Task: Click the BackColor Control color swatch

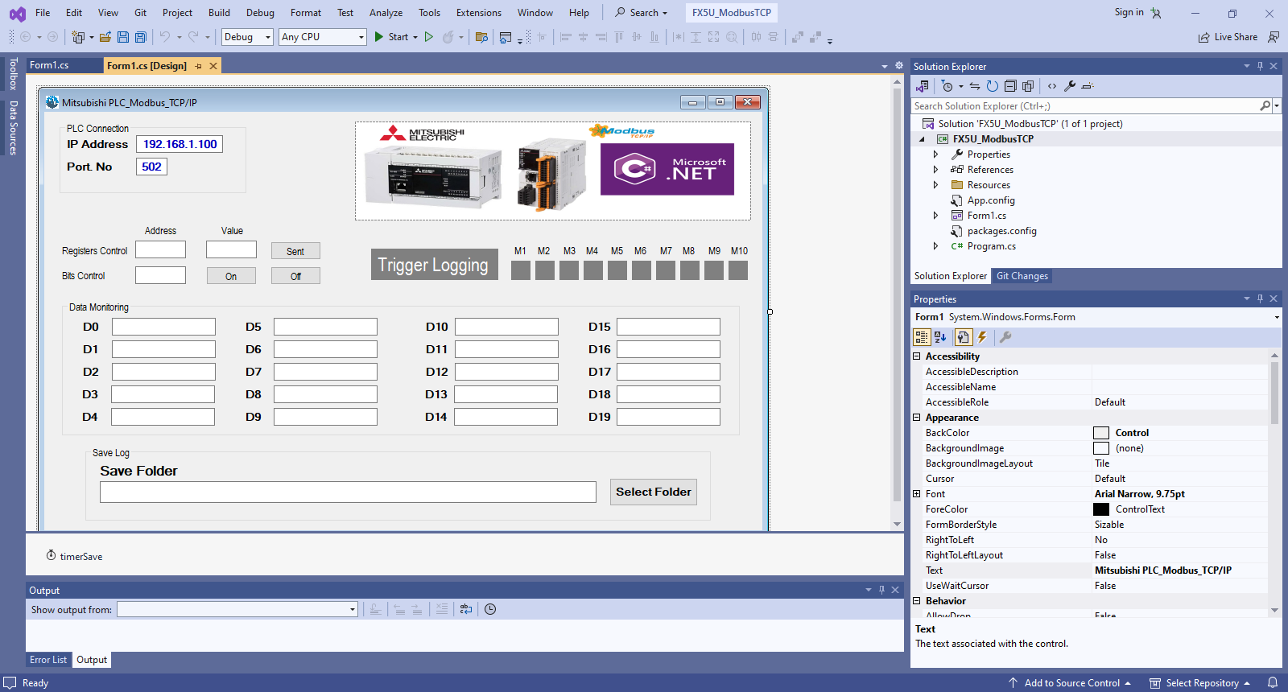Action: click(1100, 433)
